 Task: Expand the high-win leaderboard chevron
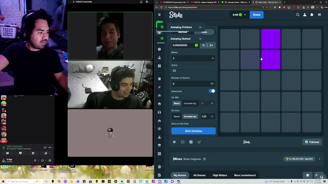click(x=319, y=159)
